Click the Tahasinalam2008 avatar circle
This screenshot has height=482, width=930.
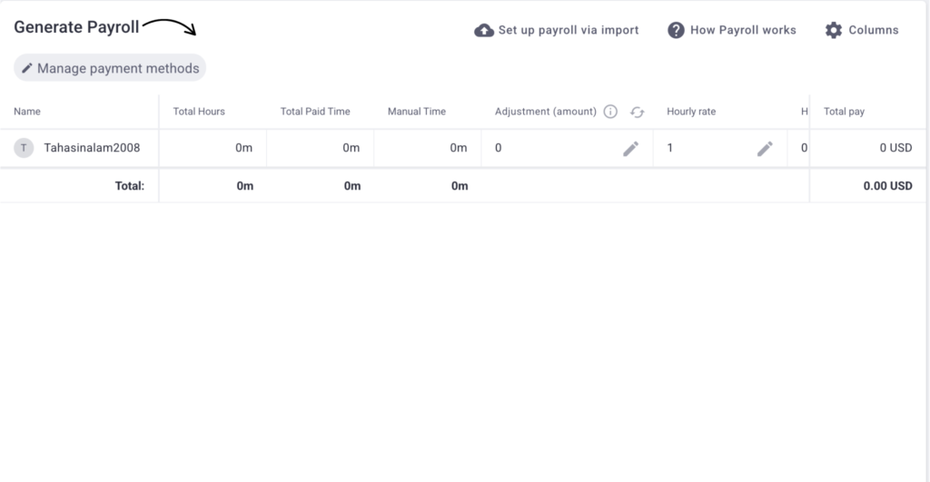tap(24, 148)
